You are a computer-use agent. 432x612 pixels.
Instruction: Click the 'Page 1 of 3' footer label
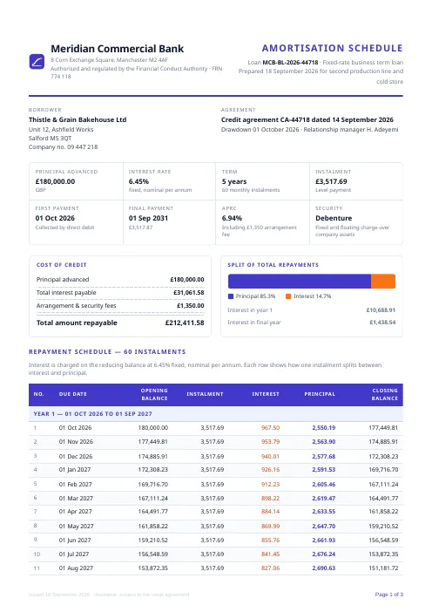(389, 595)
